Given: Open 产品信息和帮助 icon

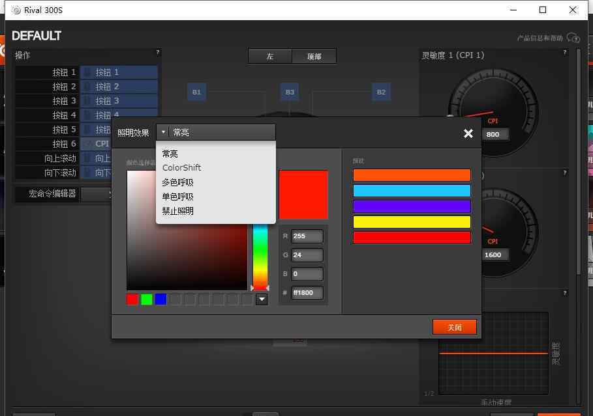Looking at the screenshot, I should [573, 38].
